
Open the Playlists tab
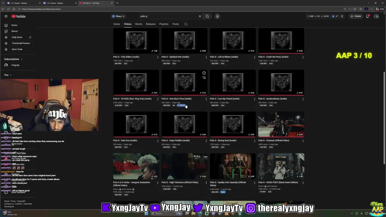pyautogui.click(x=164, y=24)
